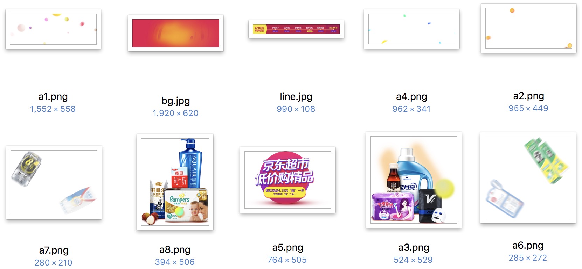
Task: Click the a8.png file name label
Action: (x=175, y=249)
